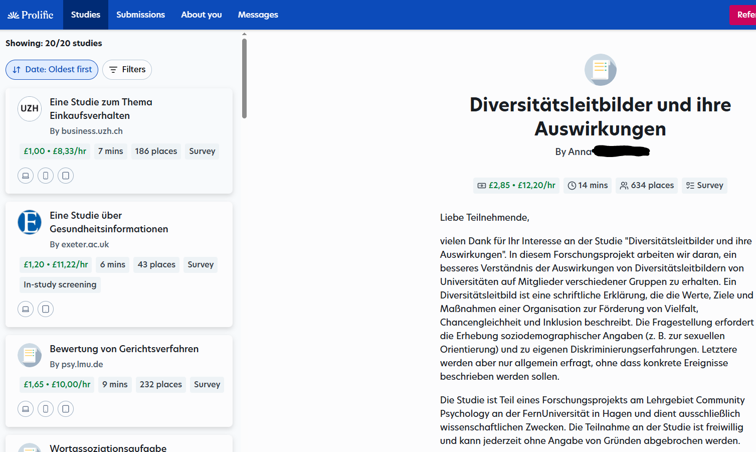756x452 pixels.
Task: Open the Bewertung von Gerichtsverfahren study title
Action: click(x=124, y=349)
